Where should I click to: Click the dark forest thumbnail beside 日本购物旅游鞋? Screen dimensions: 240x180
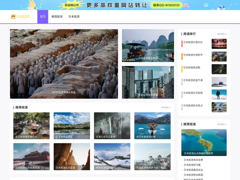click(x=219, y=69)
